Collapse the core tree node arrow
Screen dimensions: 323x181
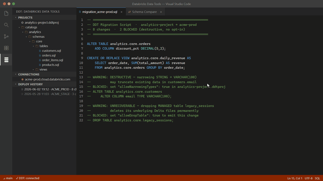tap(30, 41)
